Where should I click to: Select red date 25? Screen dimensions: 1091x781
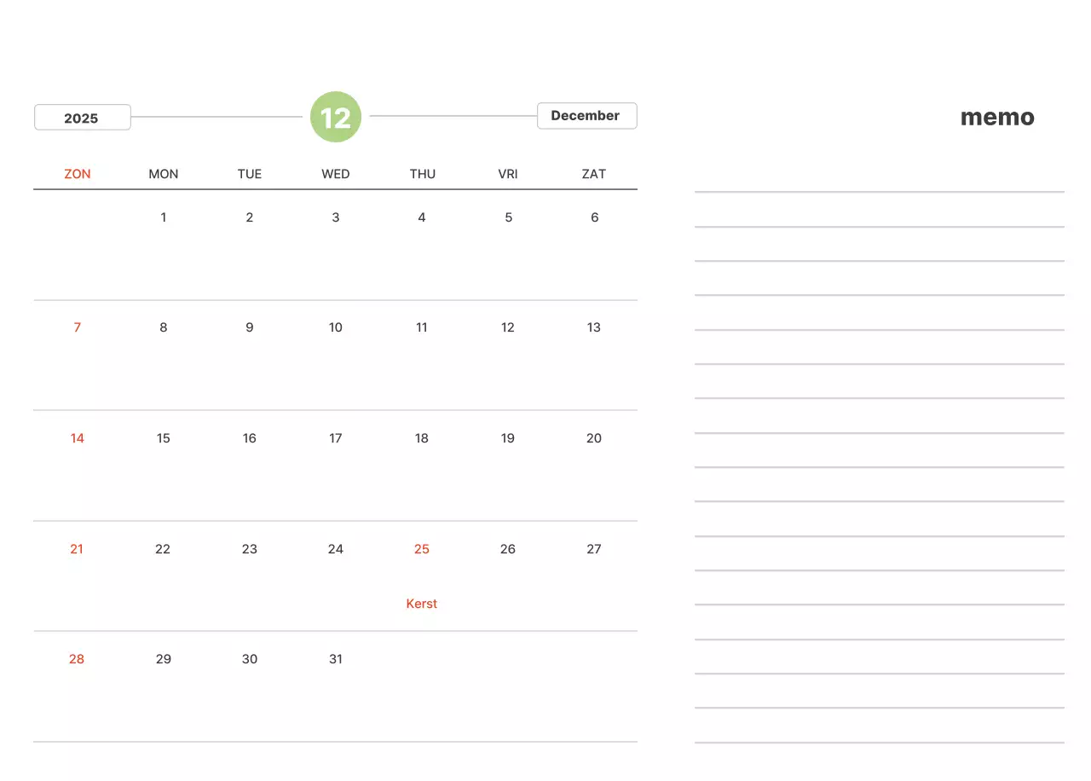(x=422, y=549)
